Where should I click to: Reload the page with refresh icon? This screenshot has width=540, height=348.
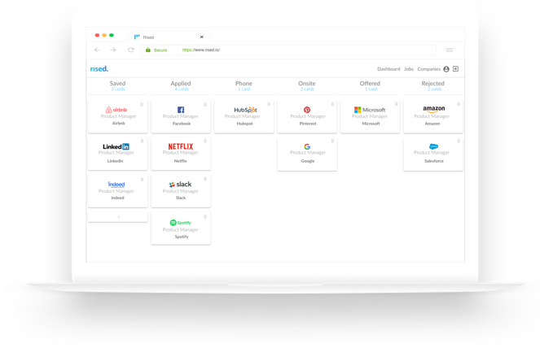click(131, 50)
